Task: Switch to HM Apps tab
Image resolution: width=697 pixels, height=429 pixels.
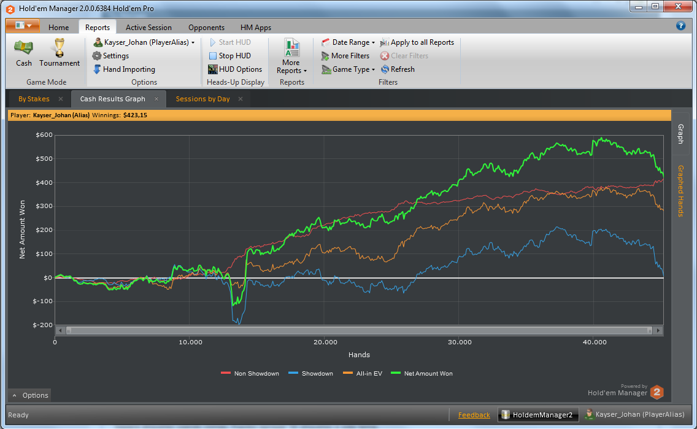Action: tap(256, 28)
